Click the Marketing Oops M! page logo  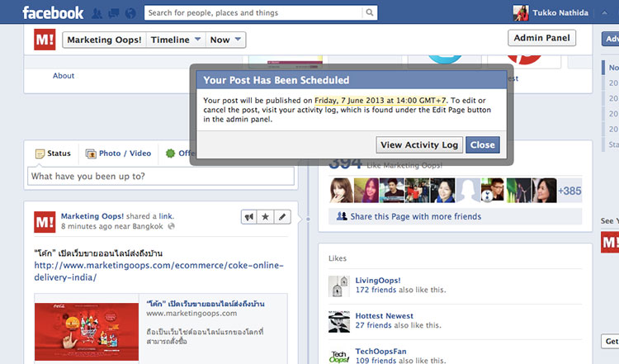45,40
